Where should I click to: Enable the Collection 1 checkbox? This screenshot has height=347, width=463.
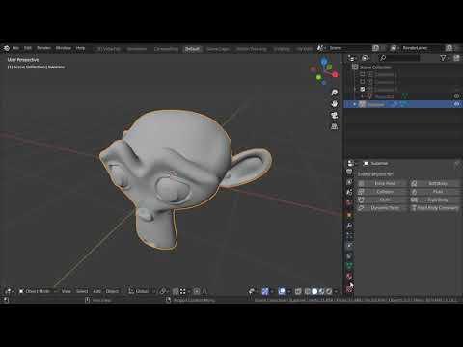click(x=363, y=74)
